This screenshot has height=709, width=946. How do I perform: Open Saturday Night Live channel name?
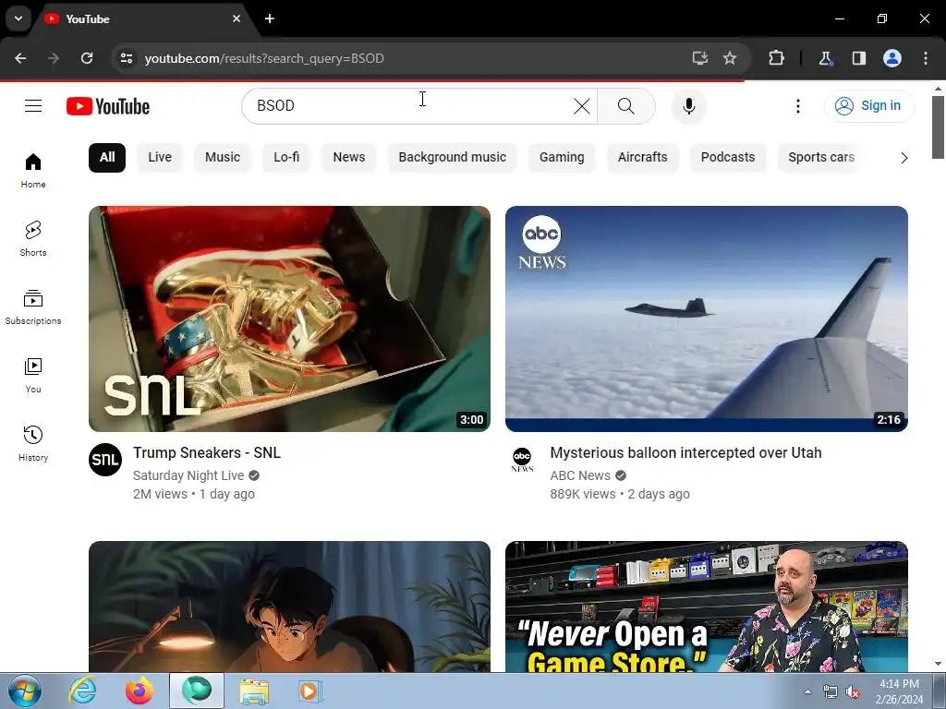coord(188,475)
